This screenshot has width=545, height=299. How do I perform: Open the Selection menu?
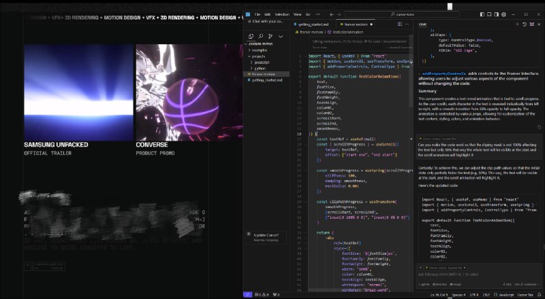pos(282,14)
